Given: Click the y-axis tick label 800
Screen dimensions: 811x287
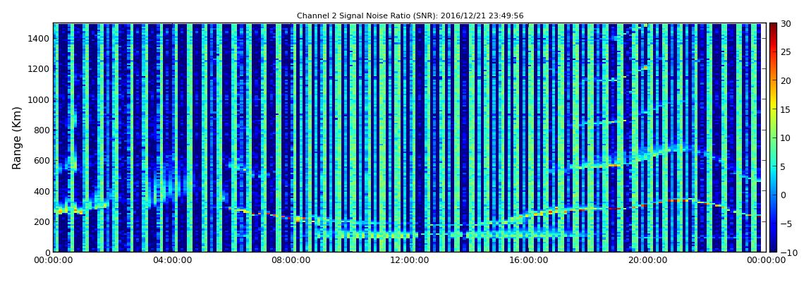Looking at the screenshot, I should coord(42,130).
